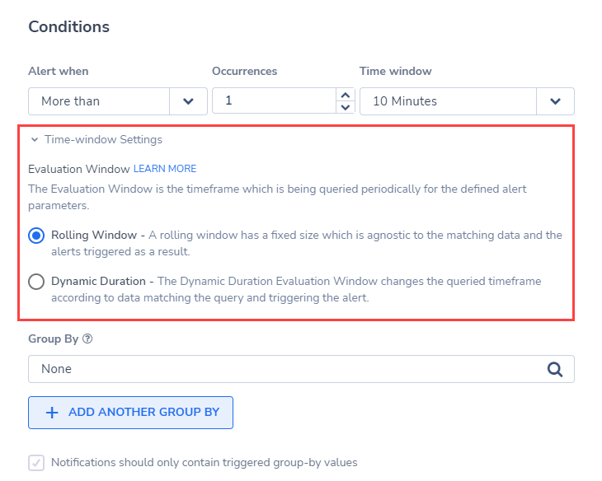Open the Alert when dropdown arrow
Screen dimensions: 602x481
tap(188, 101)
